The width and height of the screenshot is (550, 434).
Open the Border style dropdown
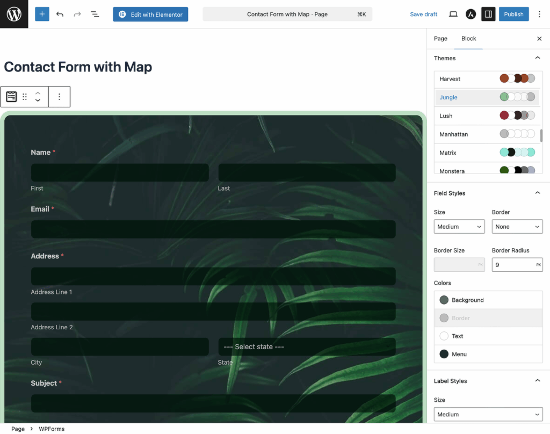tap(517, 227)
